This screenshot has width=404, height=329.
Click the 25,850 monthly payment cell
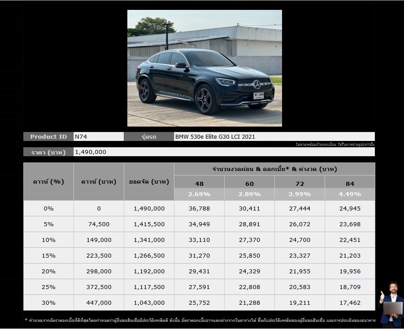coord(249,255)
